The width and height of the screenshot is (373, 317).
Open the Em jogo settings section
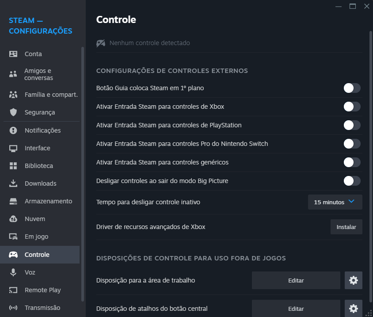(36, 237)
